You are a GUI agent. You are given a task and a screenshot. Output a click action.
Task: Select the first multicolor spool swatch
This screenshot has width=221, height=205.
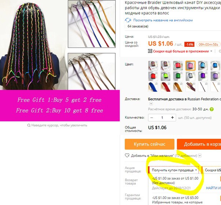pyautogui.click(x=153, y=66)
